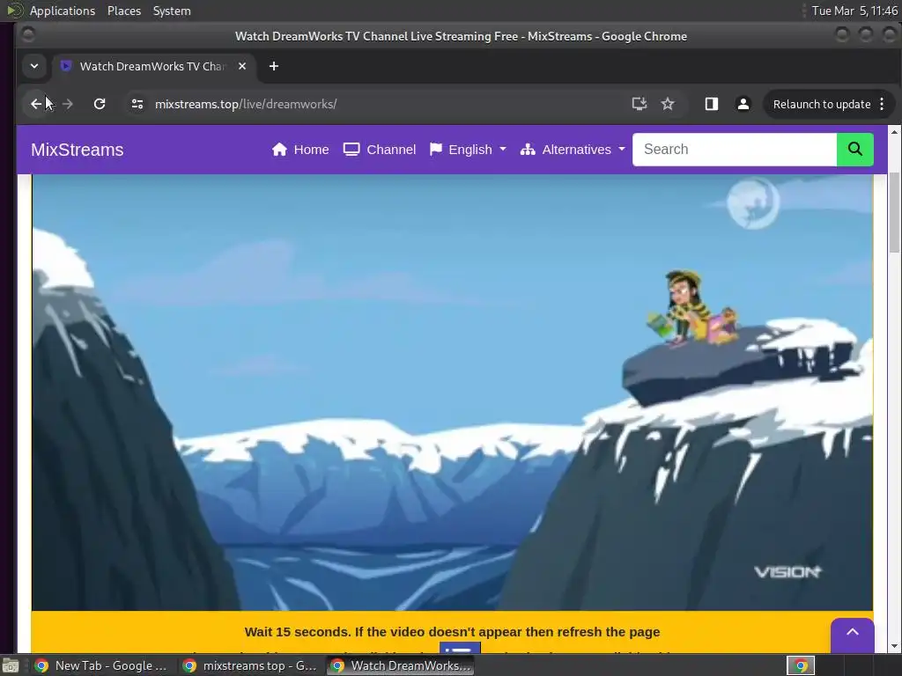Open the Places menu

point(123,11)
